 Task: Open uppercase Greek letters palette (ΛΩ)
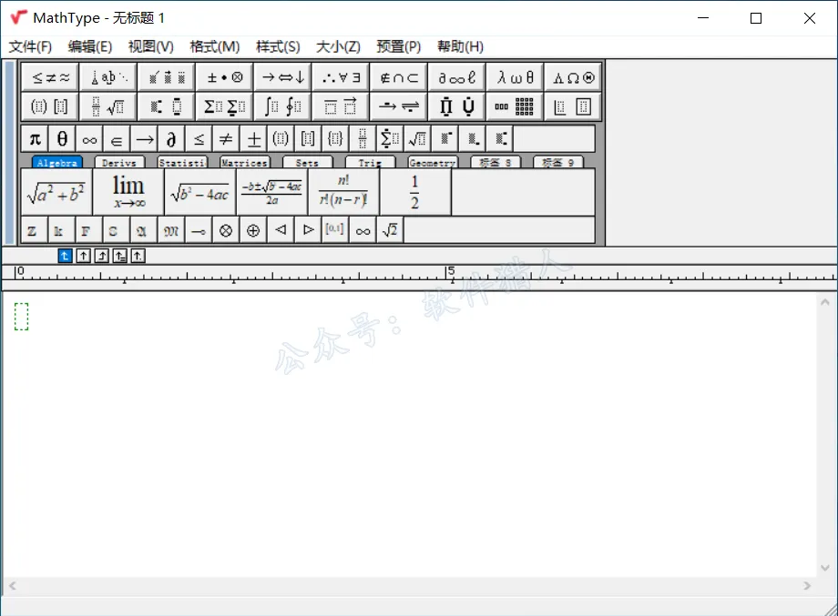(x=573, y=78)
